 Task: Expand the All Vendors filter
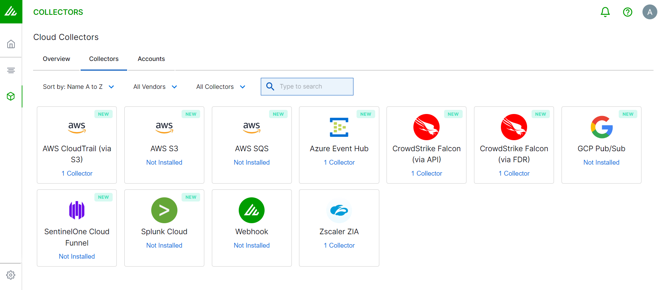coord(155,87)
